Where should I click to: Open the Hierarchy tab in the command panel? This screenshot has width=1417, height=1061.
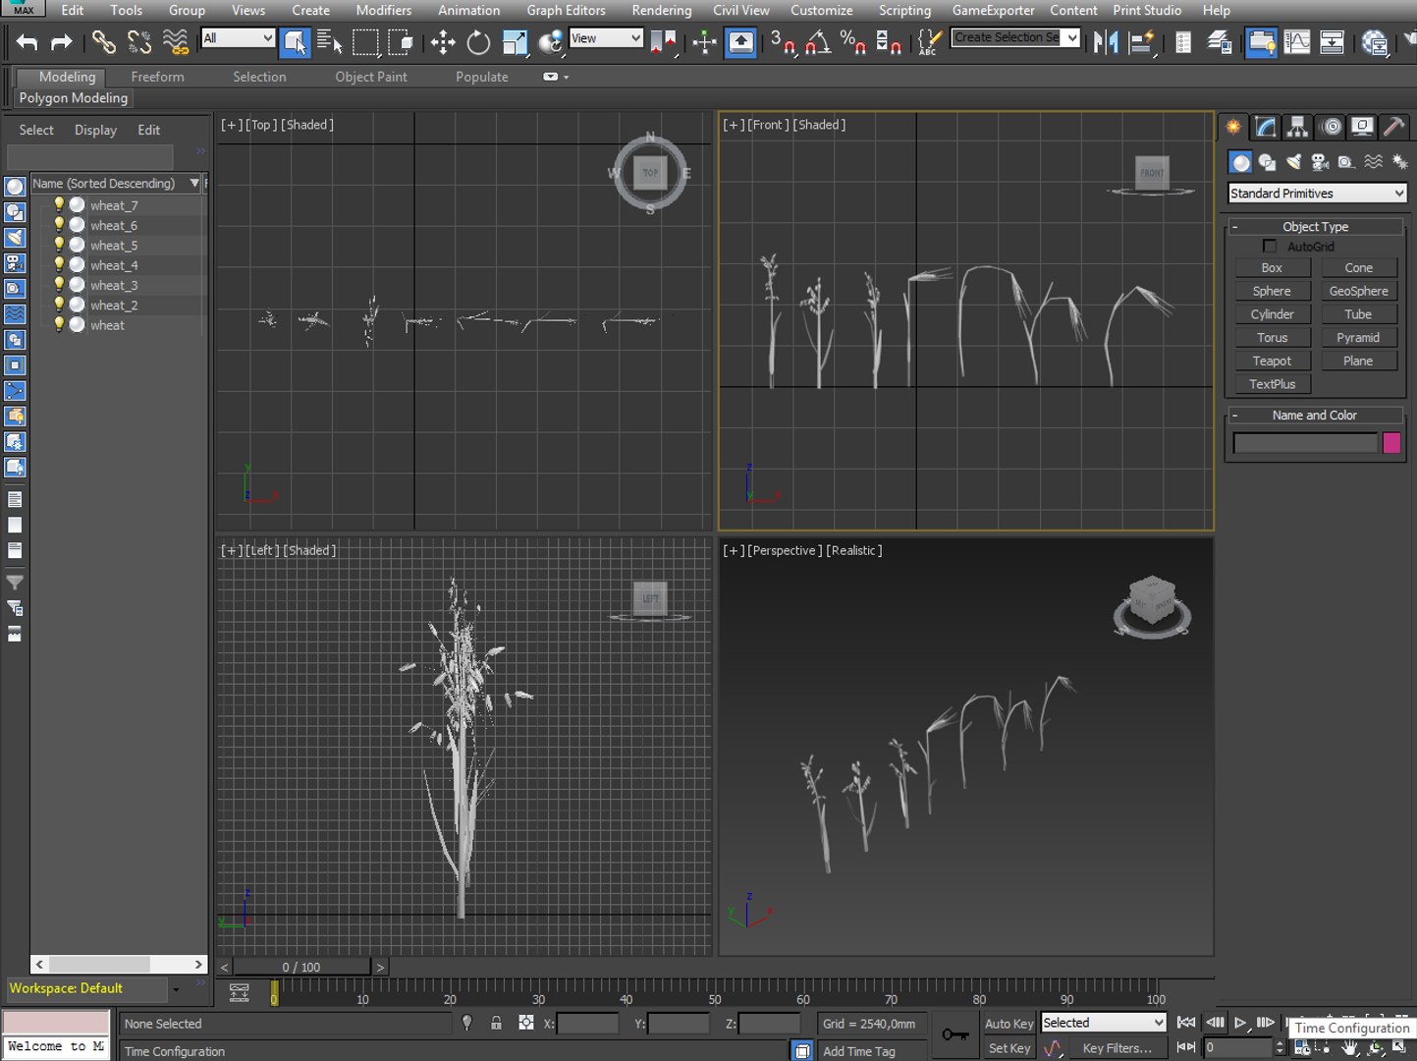(1298, 127)
